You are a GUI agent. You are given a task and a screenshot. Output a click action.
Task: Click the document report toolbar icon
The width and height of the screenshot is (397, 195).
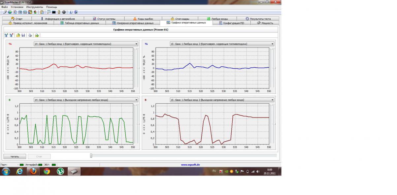click(15, 12)
